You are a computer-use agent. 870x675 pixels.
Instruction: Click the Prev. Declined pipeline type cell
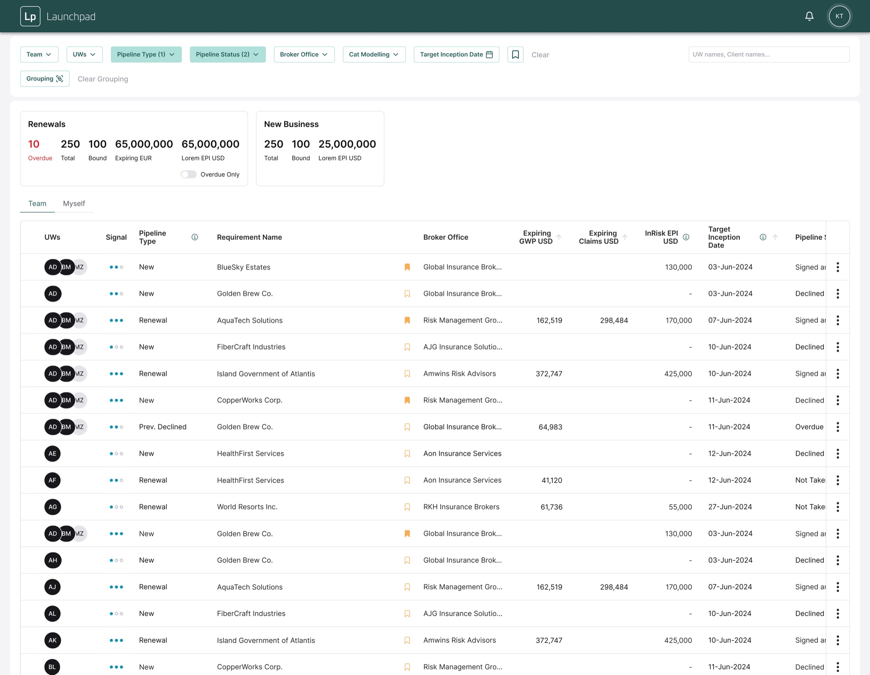[163, 427]
